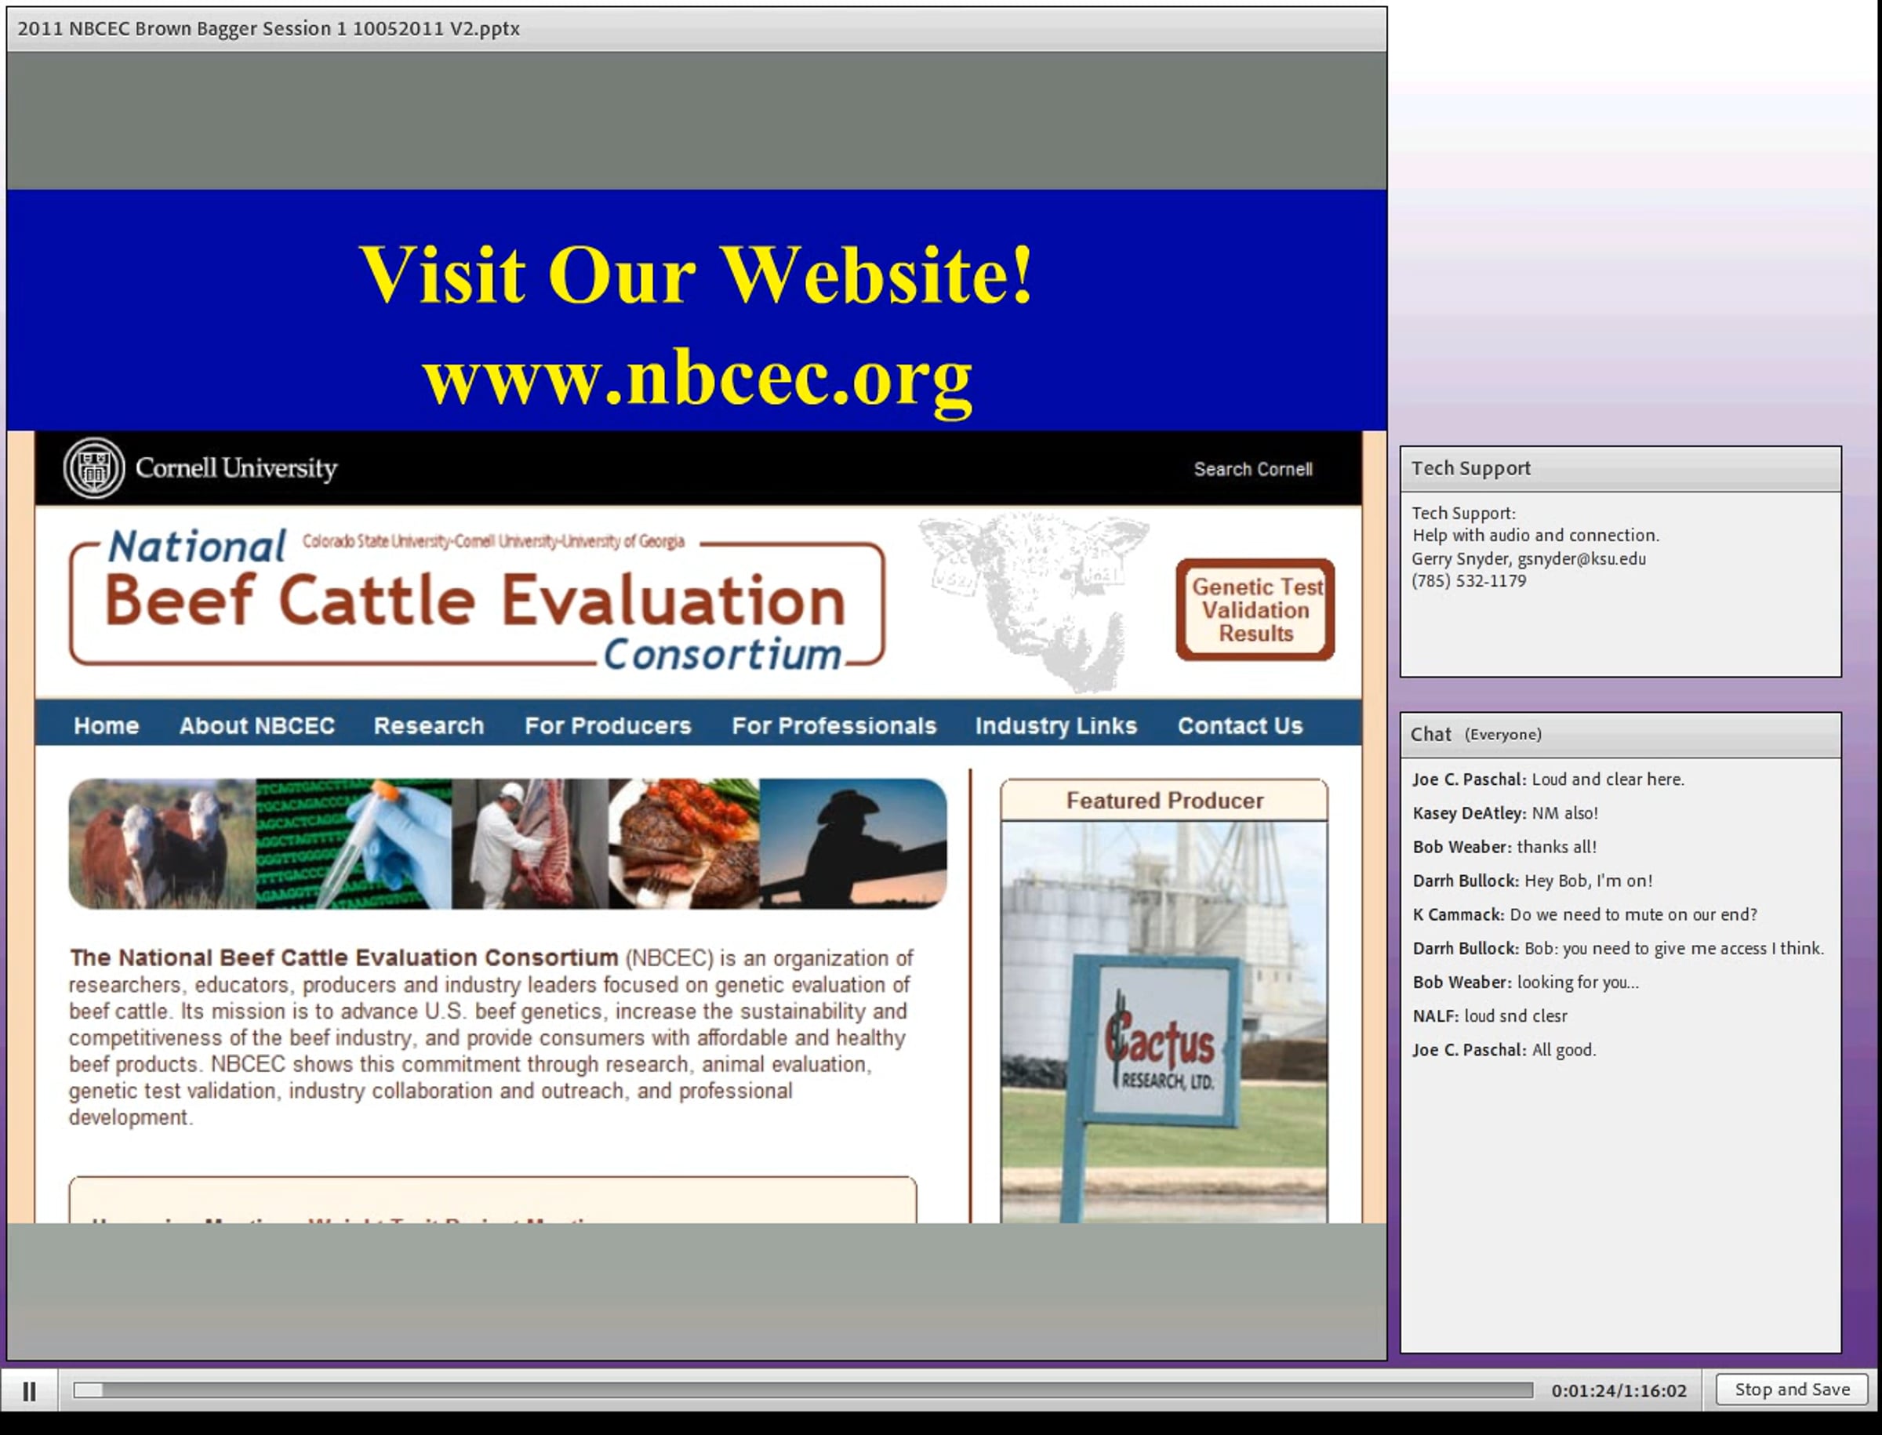This screenshot has height=1435, width=1882.
Task: Click the playback position handle
Action: [x=88, y=1390]
